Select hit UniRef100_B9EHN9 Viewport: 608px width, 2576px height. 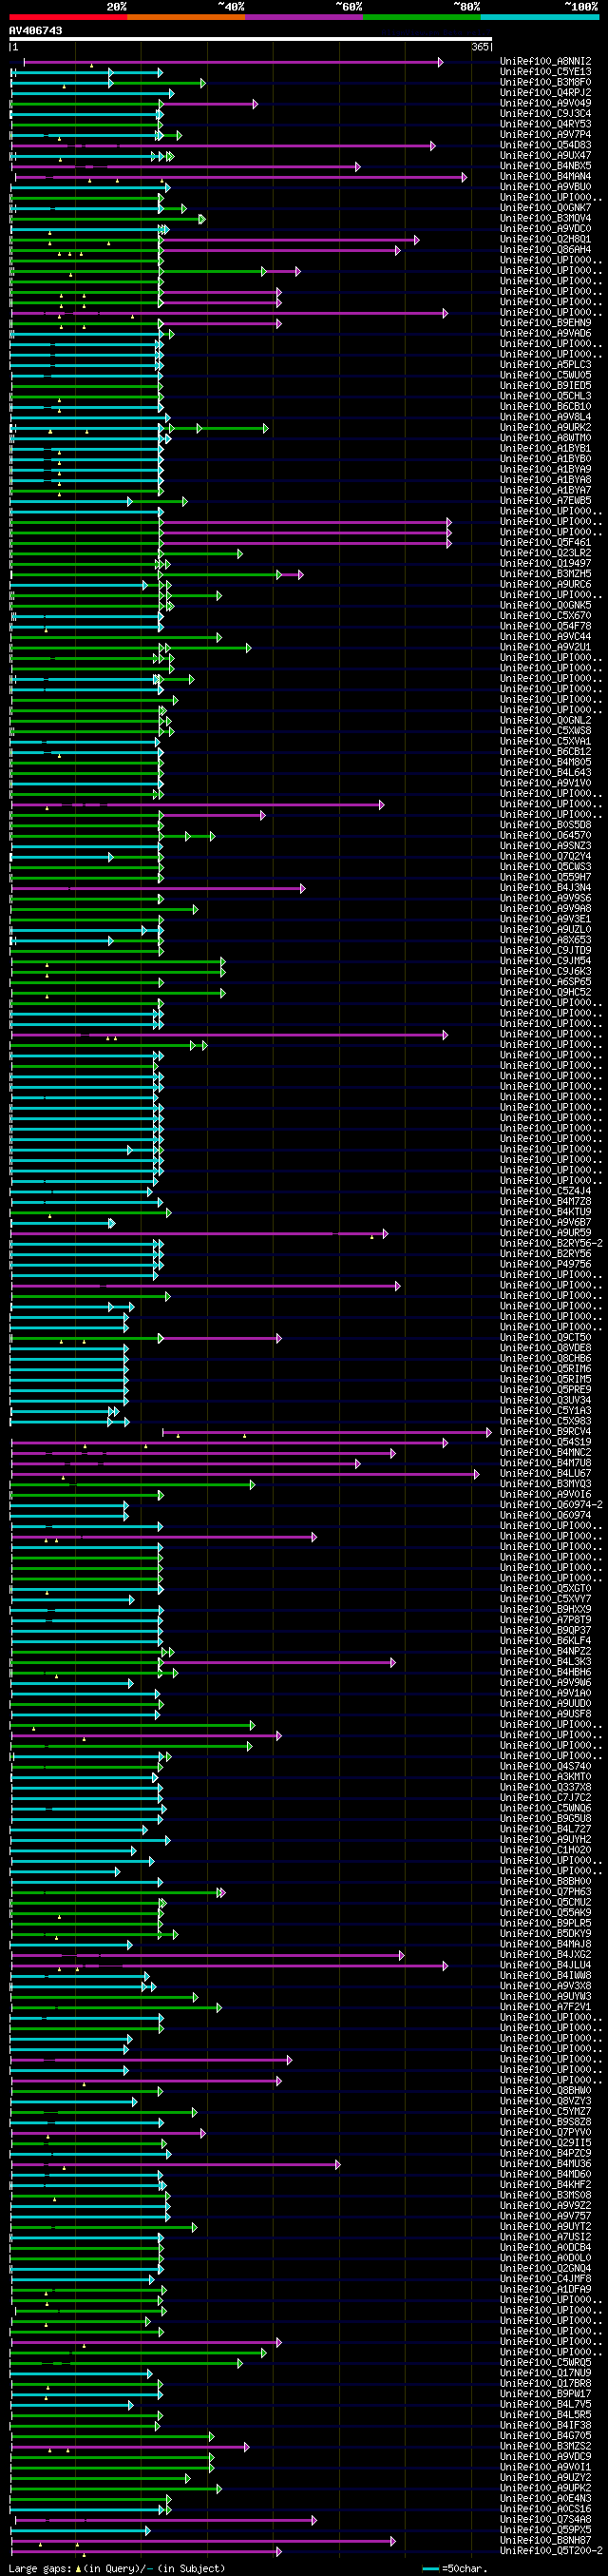pos(545,323)
